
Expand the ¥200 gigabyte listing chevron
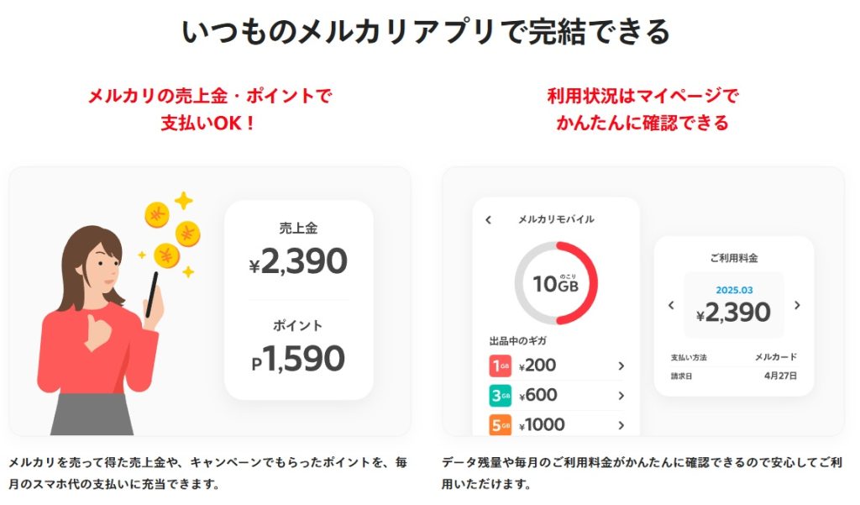tap(621, 366)
